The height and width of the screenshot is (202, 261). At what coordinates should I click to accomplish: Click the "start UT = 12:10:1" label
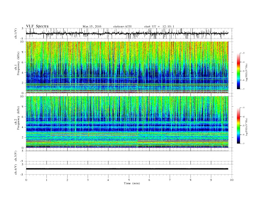point(159,26)
